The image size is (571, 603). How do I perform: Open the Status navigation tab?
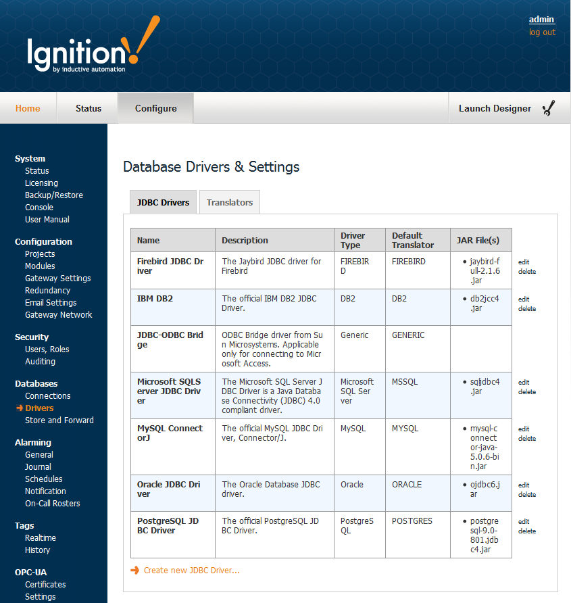pos(89,108)
